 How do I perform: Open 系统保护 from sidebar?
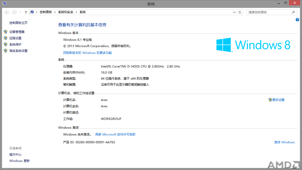pyautogui.click(x=15, y=45)
